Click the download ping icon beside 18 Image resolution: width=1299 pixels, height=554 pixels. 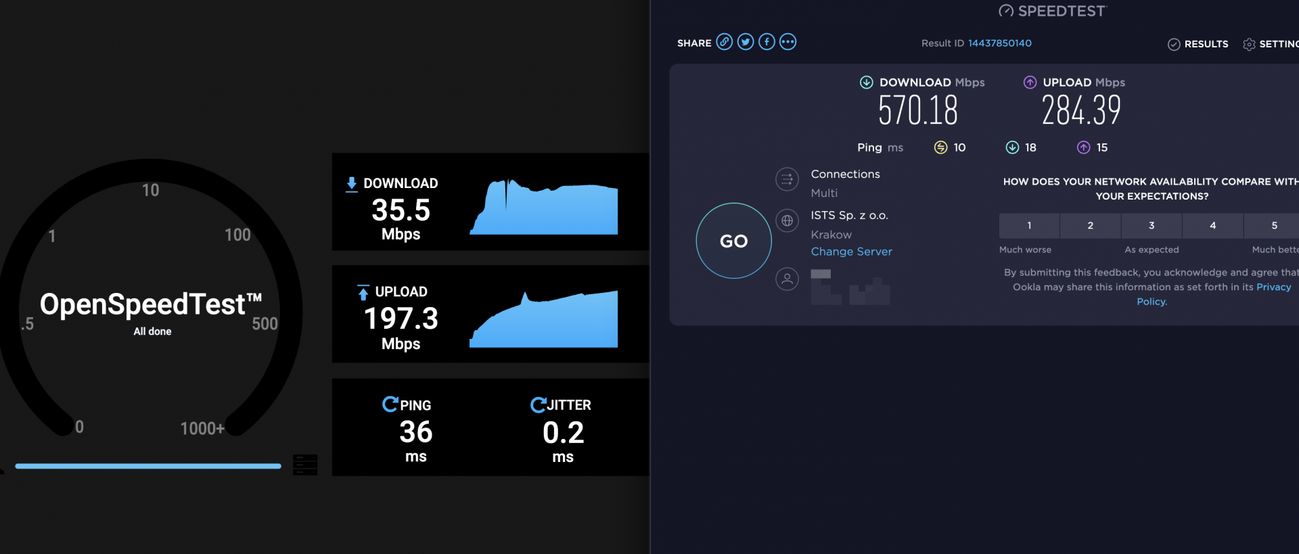click(x=1012, y=147)
